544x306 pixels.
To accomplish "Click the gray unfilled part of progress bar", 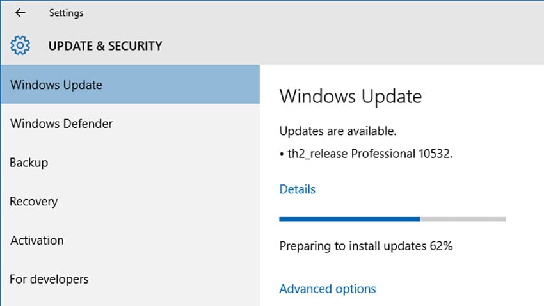I will click(463, 219).
